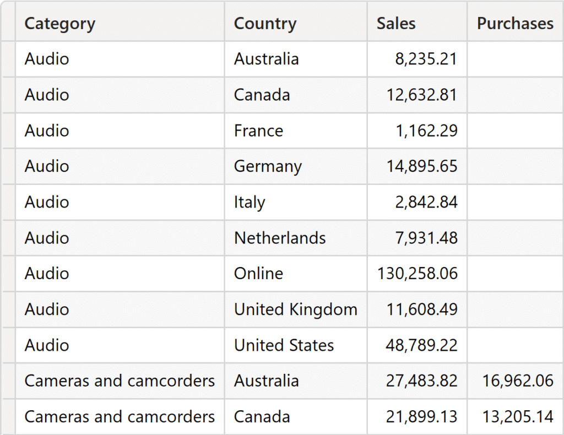This screenshot has height=435, width=564.
Task: Click the Category column header
Action: coord(60,24)
